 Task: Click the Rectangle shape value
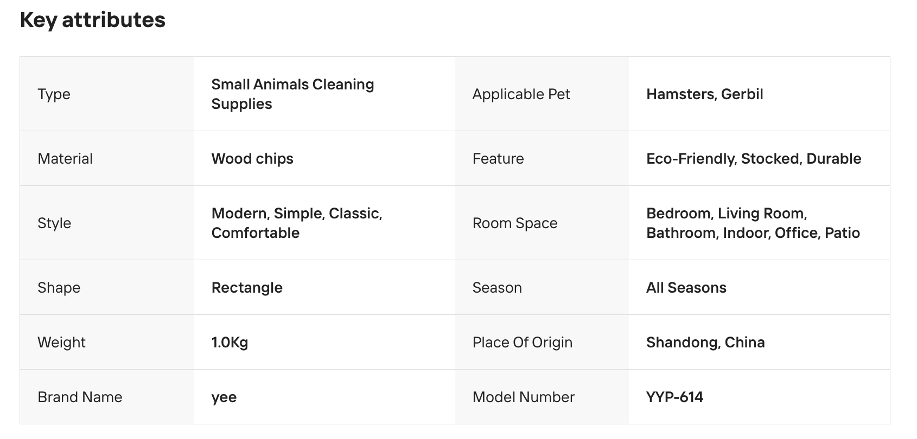[x=247, y=287]
